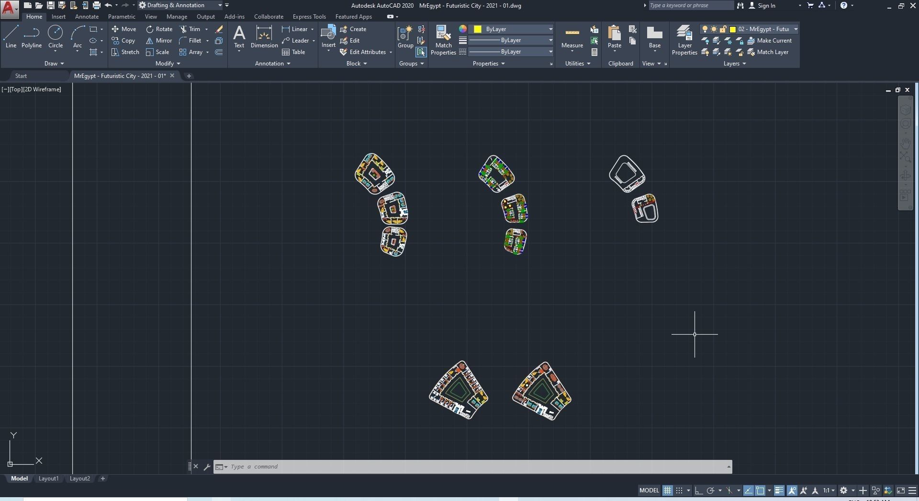Viewport: 919px width, 501px height.
Task: Open the workspace Drafting & Annotation dropdown
Action: [181, 5]
